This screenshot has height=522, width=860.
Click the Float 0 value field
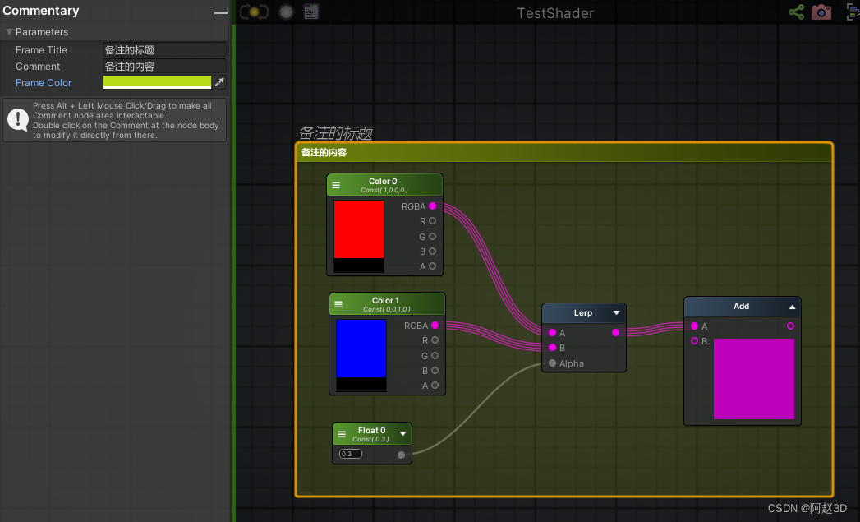[x=351, y=454]
